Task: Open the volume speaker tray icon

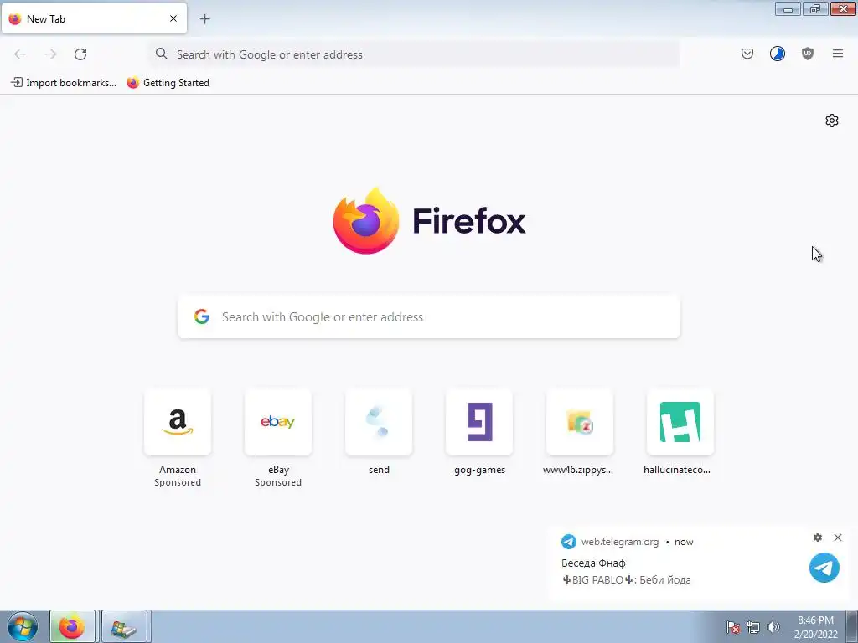Action: coord(773,627)
